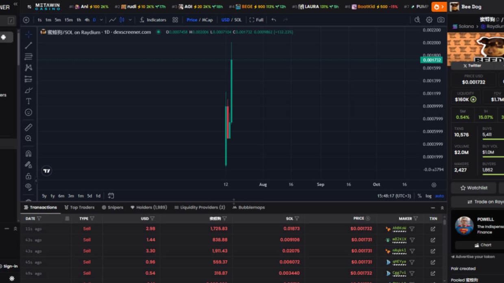The height and width of the screenshot is (283, 504).
Task: Toggle log scale on chart
Action: click(x=428, y=196)
